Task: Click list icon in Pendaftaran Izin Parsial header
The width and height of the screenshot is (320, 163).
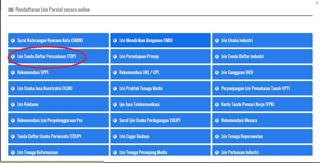Action: pyautogui.click(x=11, y=10)
